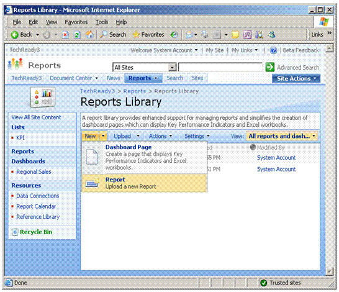Screen dimensions: 339x292
Task: Open the View menu
Action: [52, 22]
